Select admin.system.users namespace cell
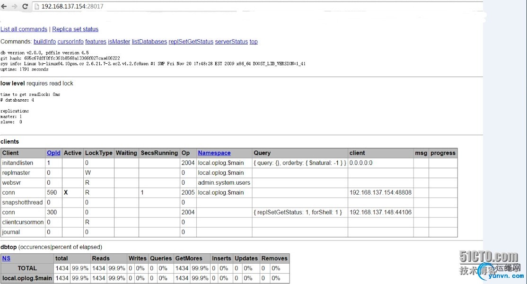The width and height of the screenshot is (527, 284). coord(224,182)
